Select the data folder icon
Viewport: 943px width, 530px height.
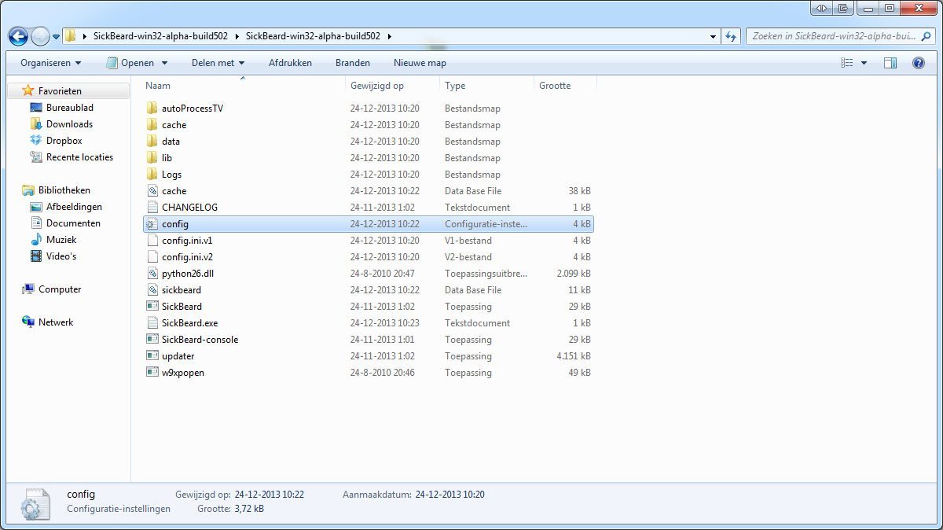[152, 142]
